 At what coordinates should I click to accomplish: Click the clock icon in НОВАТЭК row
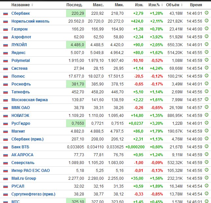click(x=206, y=115)
